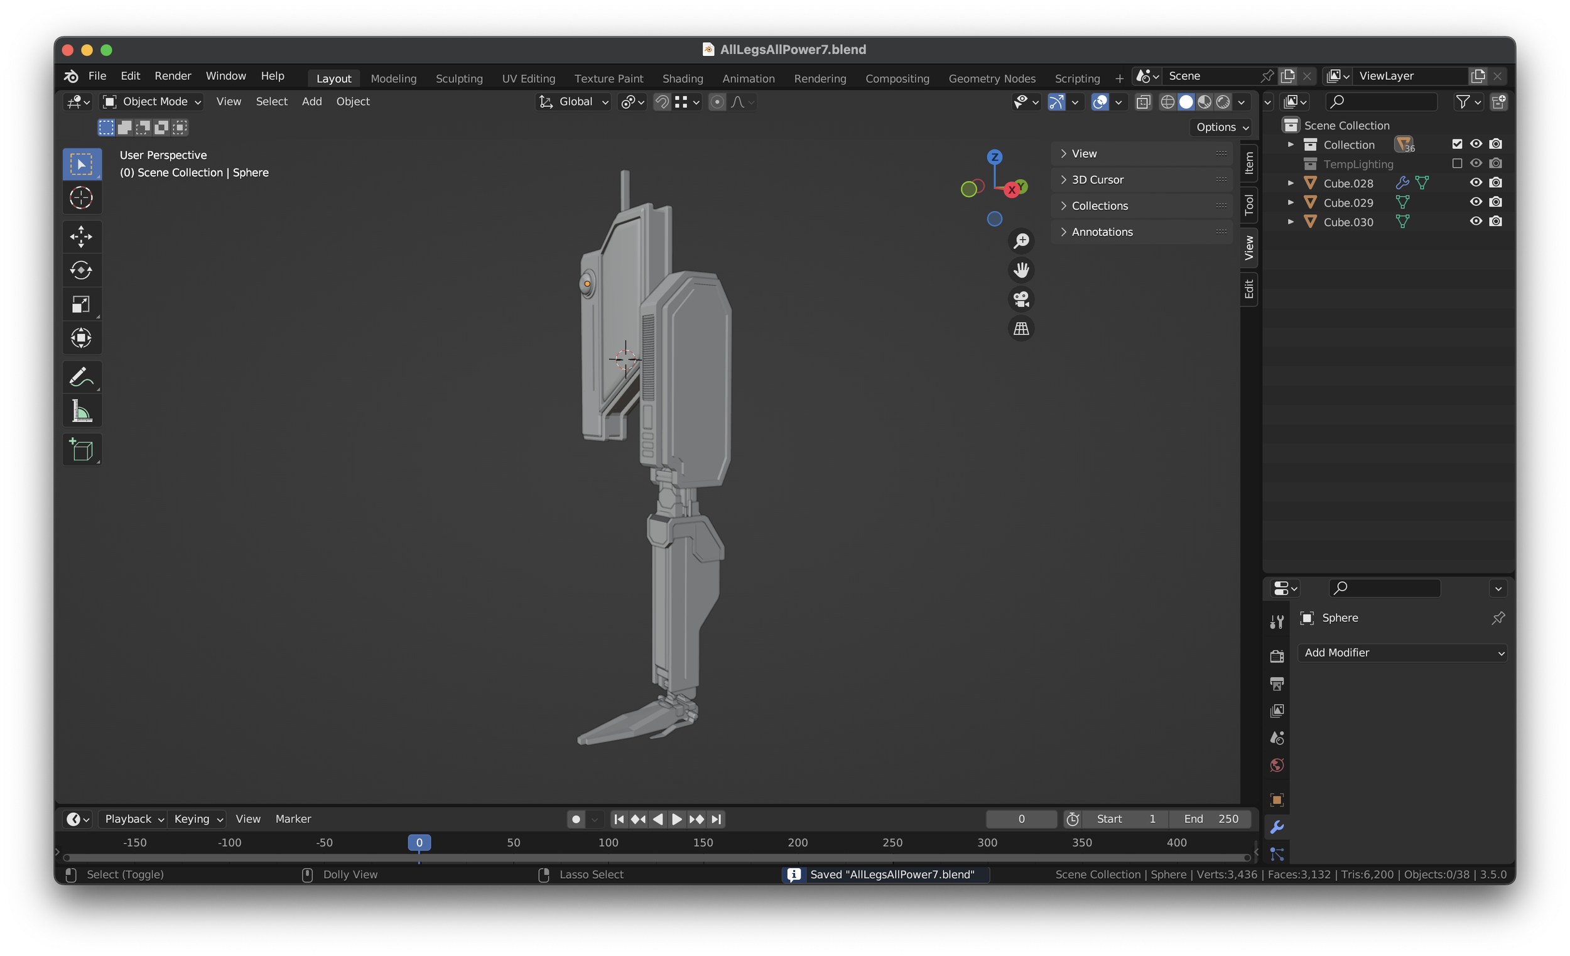Open the View Layer properties tab icon
The height and width of the screenshot is (956, 1570).
(1277, 710)
